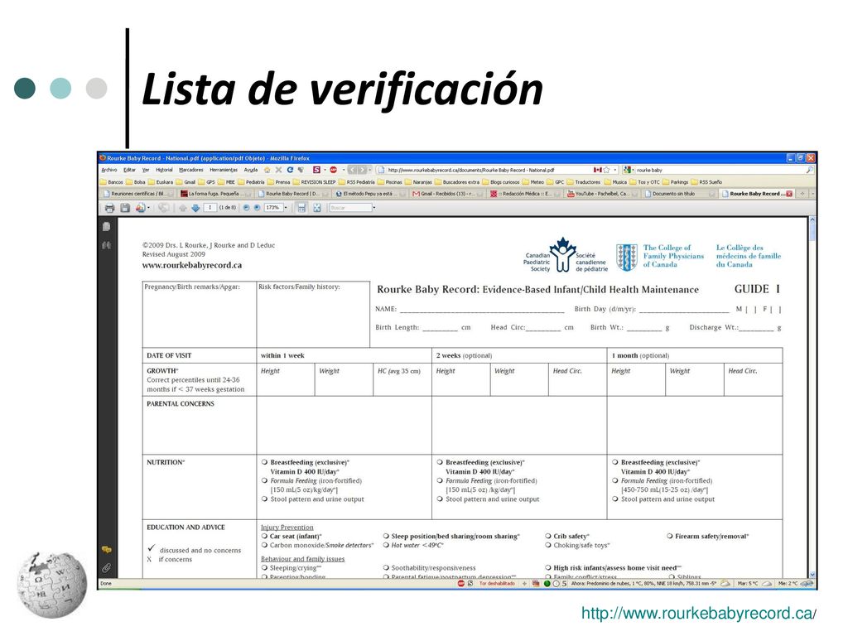Open the Bancos bookmarks folder

[112, 182]
